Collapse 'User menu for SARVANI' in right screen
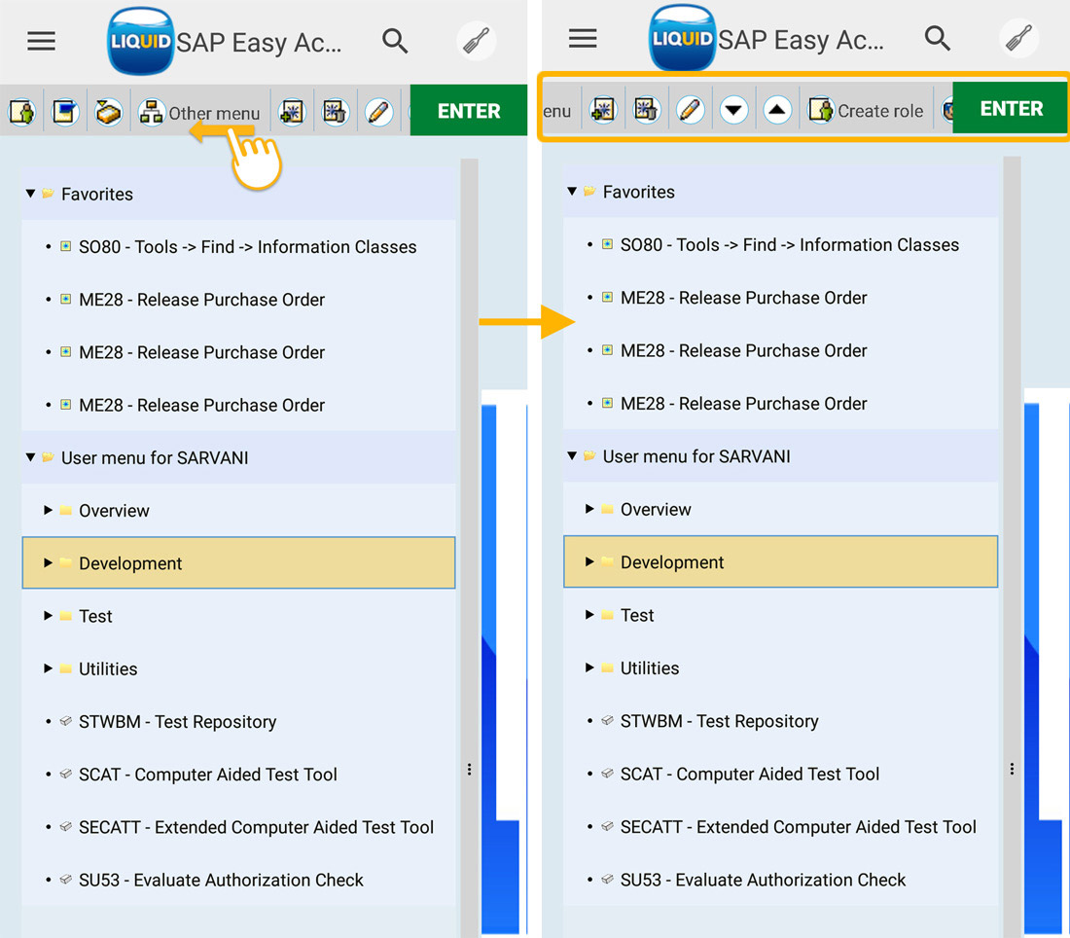 [572, 455]
